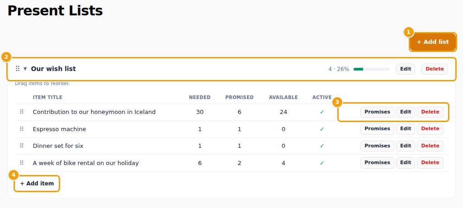The image size is (463, 208).
Task: Click the NEEDED column header
Action: 200,98
